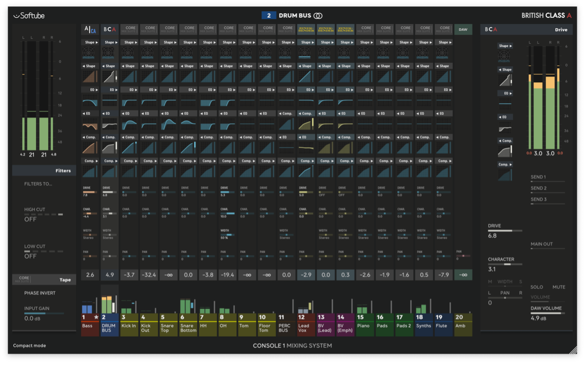Image resolution: width=587 pixels, height=365 pixels.
Task: Toggle MUTE in the right panel
Action: click(559, 287)
